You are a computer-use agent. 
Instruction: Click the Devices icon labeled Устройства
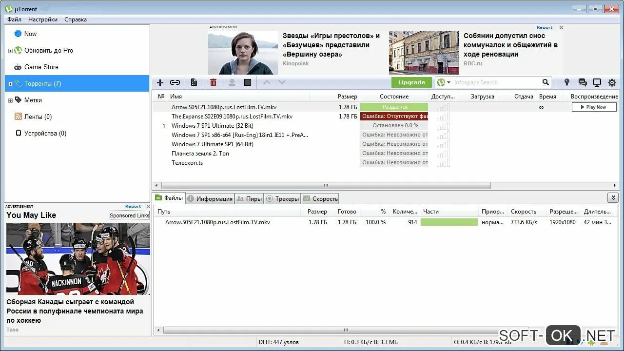tap(18, 133)
